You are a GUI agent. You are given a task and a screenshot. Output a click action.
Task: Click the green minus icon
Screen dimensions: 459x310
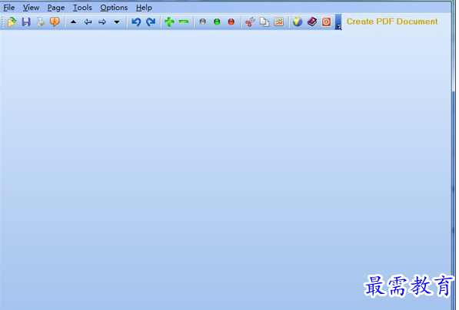[184, 21]
